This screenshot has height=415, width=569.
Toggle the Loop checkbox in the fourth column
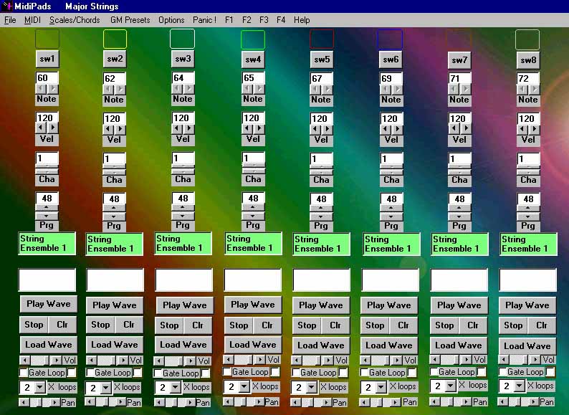tap(274, 372)
